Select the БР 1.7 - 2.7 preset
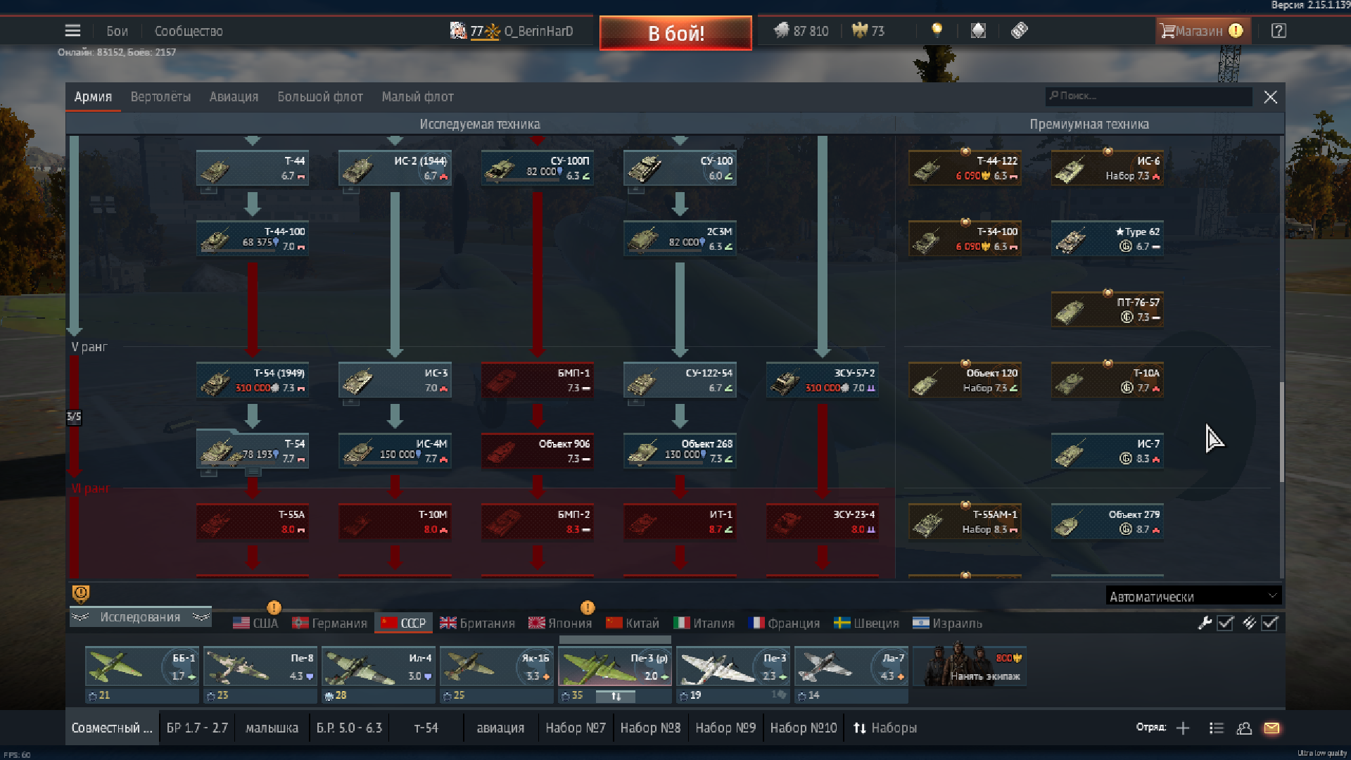1351x760 pixels. point(197,728)
